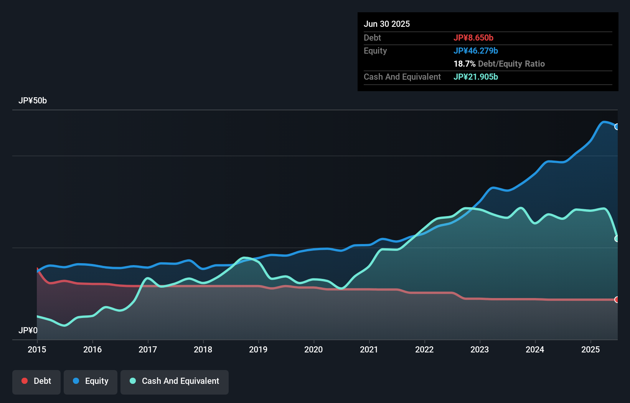This screenshot has height=403, width=630.
Task: Click the red Debt value indicator in tooltip
Action: pos(473,38)
